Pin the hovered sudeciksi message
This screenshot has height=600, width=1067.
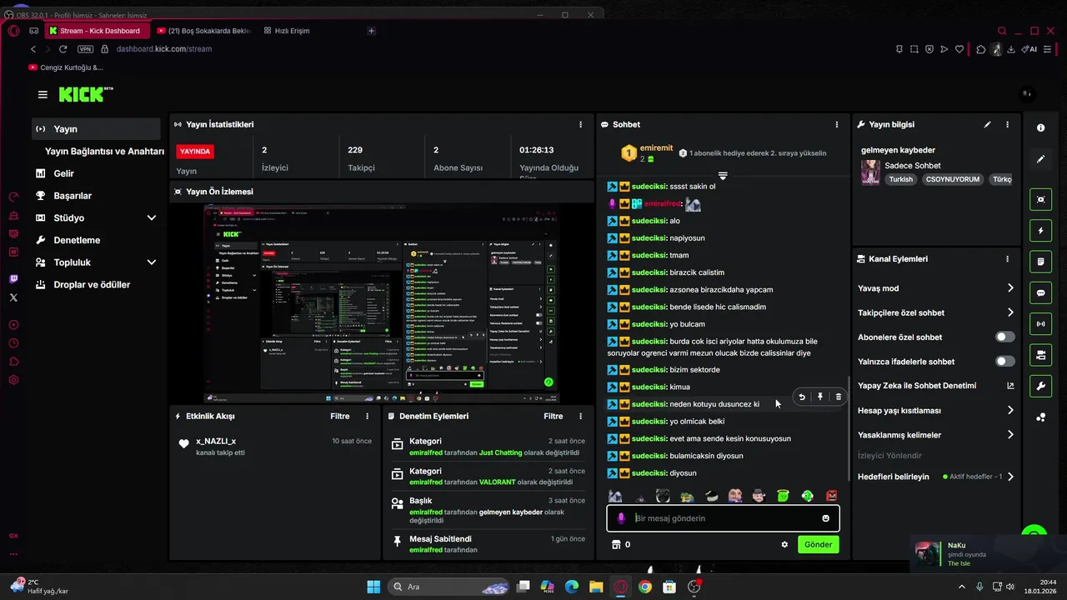pos(820,397)
